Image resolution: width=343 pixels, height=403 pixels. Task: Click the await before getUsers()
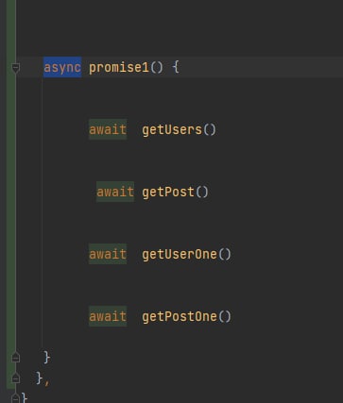point(108,129)
